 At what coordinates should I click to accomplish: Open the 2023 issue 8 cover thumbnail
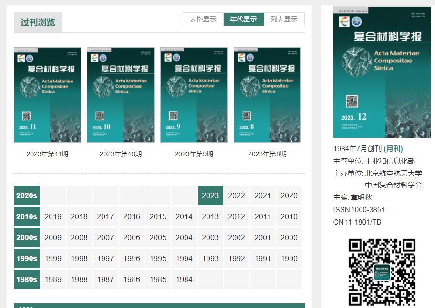(x=267, y=95)
